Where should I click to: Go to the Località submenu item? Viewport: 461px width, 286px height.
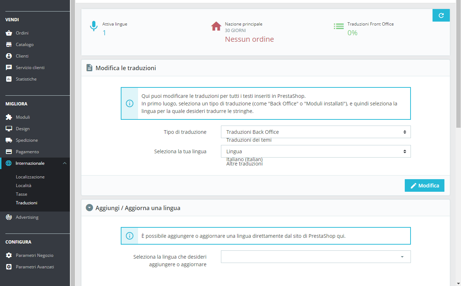[x=24, y=186]
